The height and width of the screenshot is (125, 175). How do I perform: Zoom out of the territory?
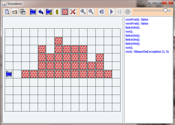pyautogui.click(x=91, y=12)
